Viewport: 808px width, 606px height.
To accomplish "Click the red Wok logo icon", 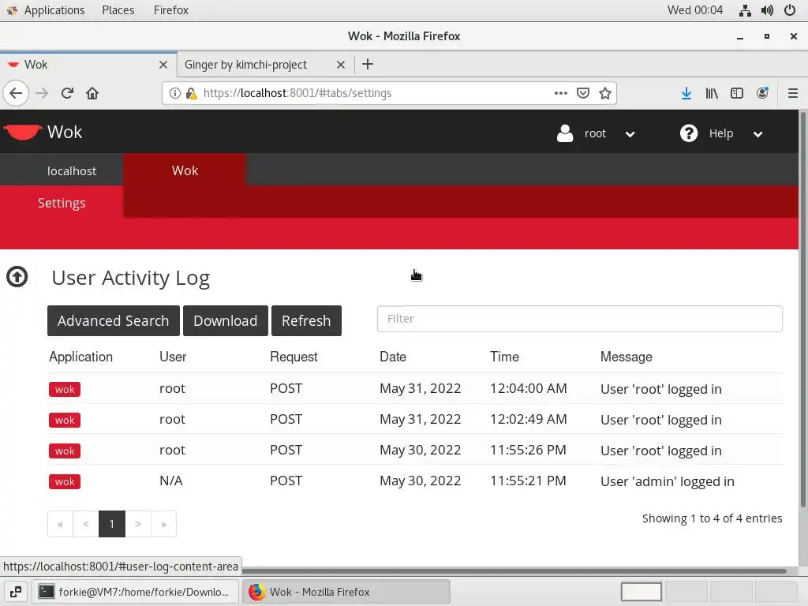I will (22, 132).
